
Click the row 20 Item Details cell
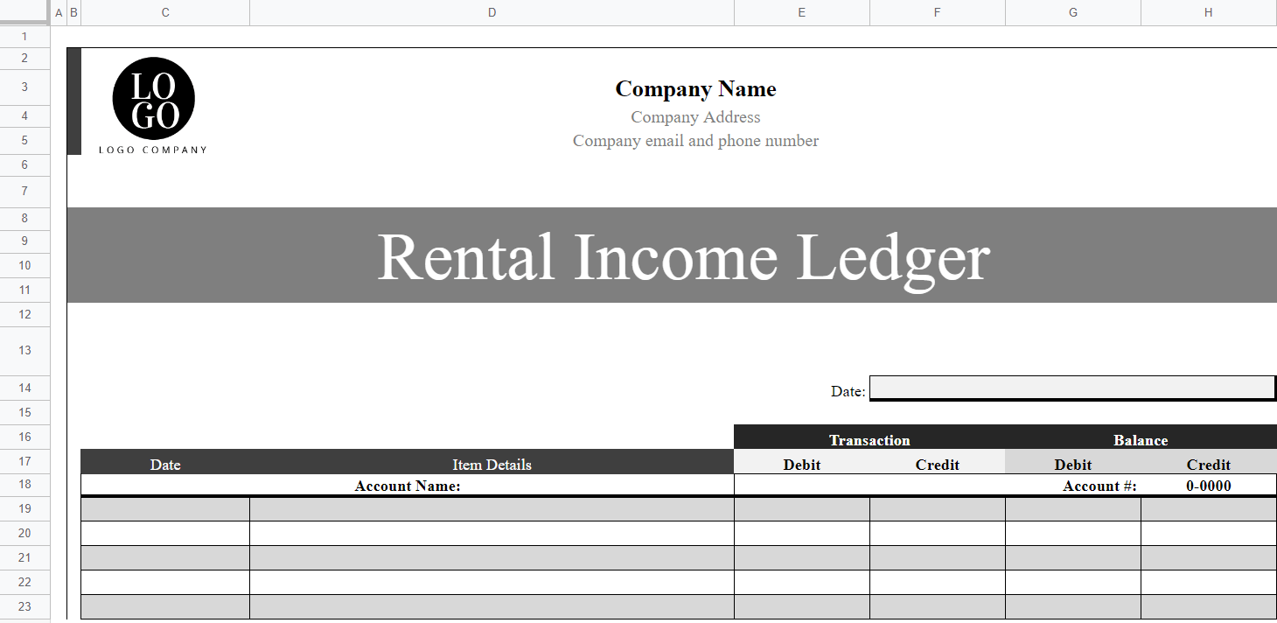coord(492,533)
